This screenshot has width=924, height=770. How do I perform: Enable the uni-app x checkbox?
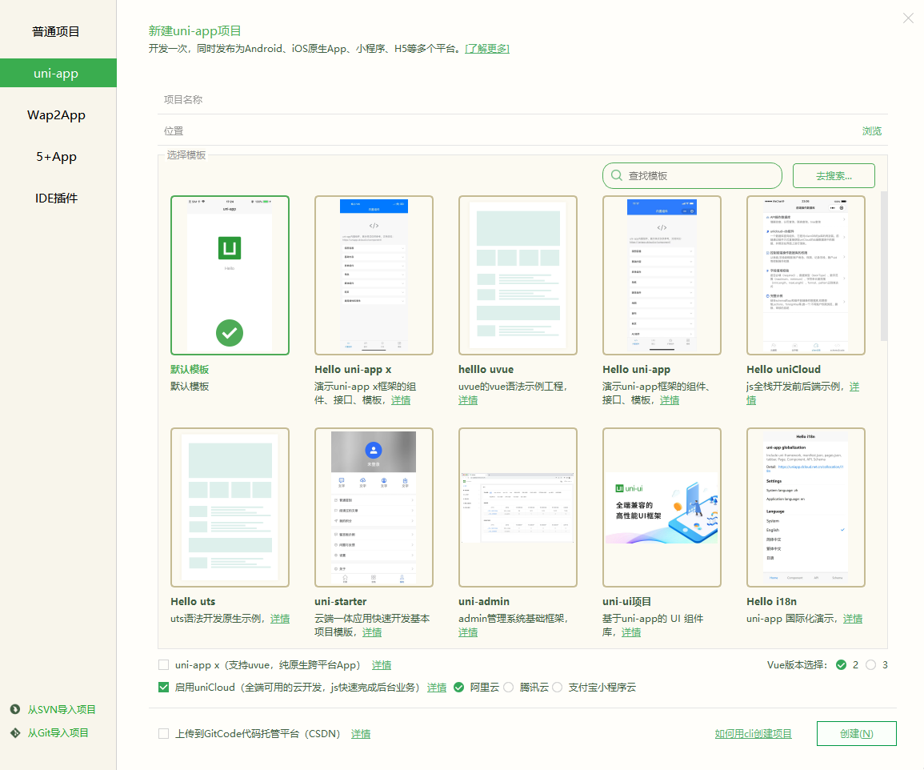(x=163, y=664)
